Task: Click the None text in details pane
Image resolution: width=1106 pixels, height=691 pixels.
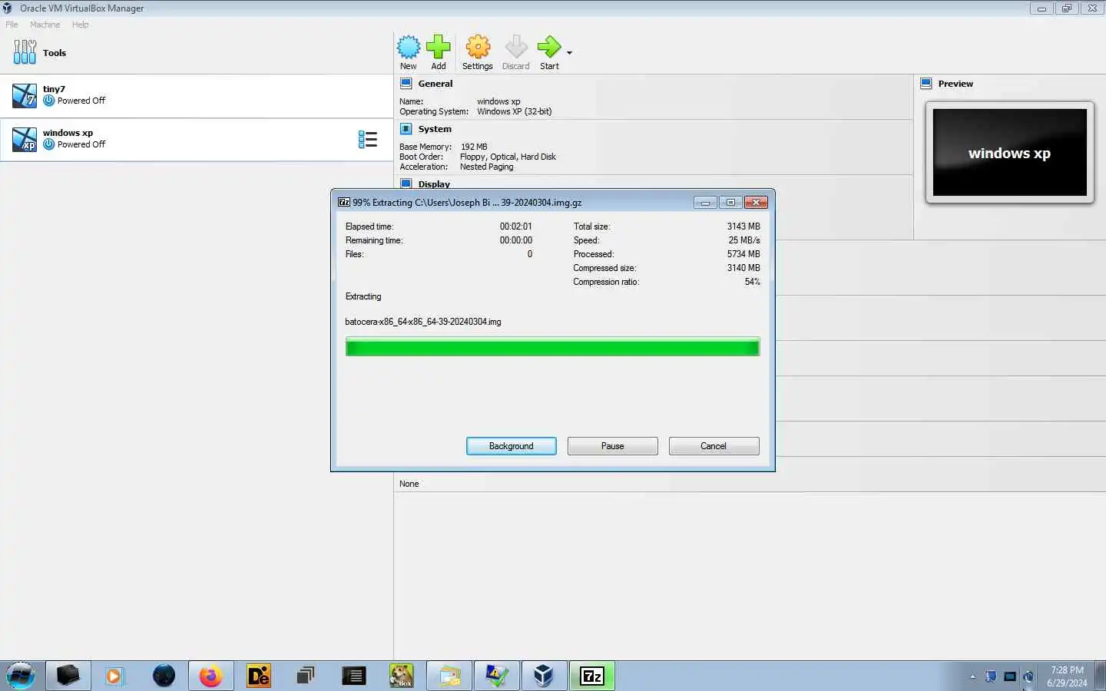Action: pos(409,484)
